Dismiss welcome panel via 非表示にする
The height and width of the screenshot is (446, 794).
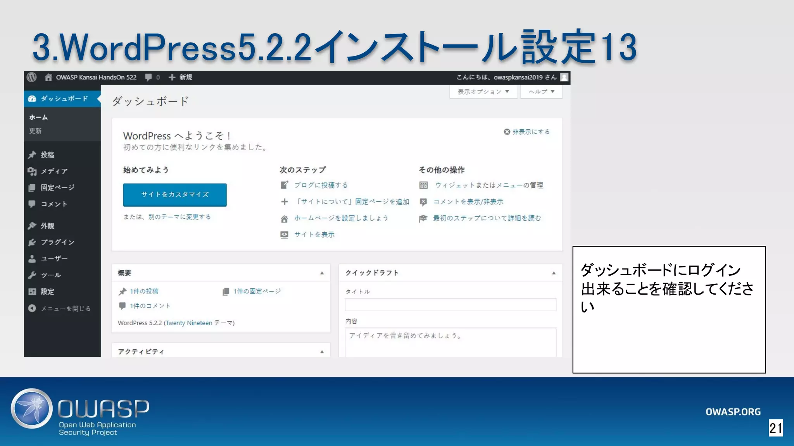tap(527, 132)
